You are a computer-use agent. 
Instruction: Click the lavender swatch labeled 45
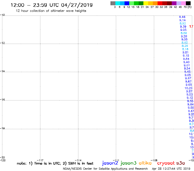179,3
